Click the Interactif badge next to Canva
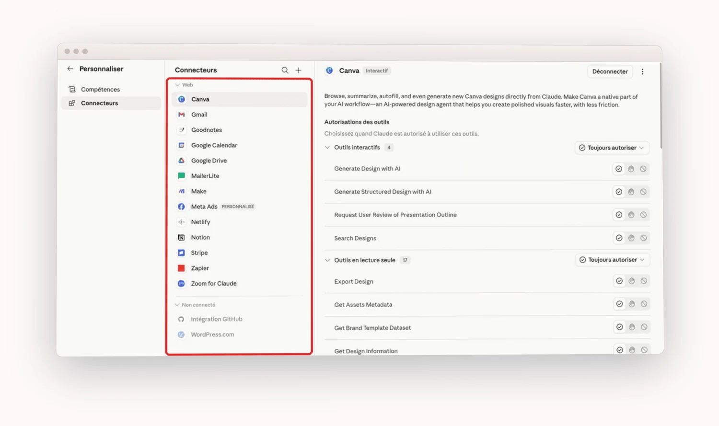 (x=377, y=70)
